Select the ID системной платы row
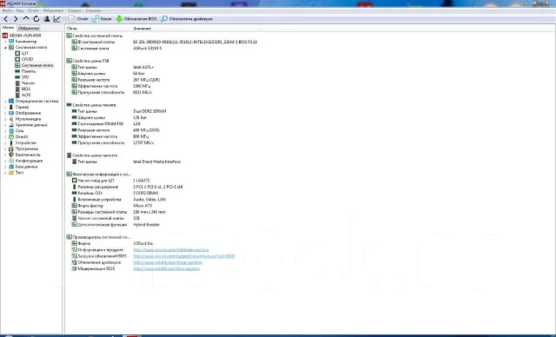 pyautogui.click(x=164, y=42)
